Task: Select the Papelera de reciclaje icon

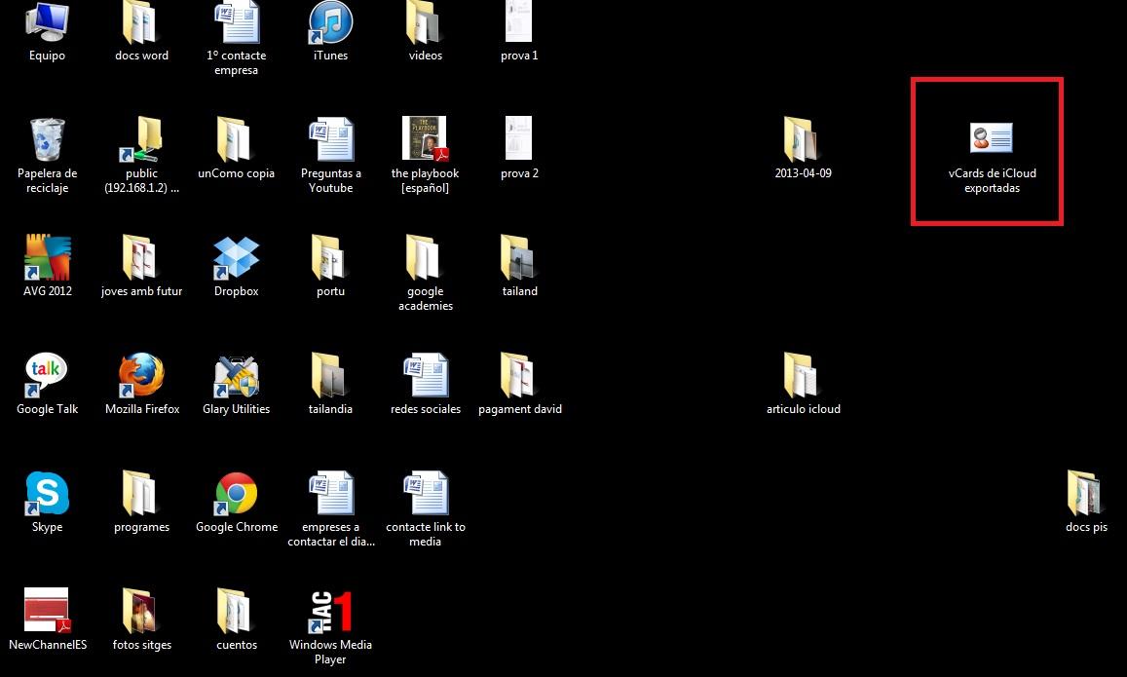Action: tap(47, 141)
